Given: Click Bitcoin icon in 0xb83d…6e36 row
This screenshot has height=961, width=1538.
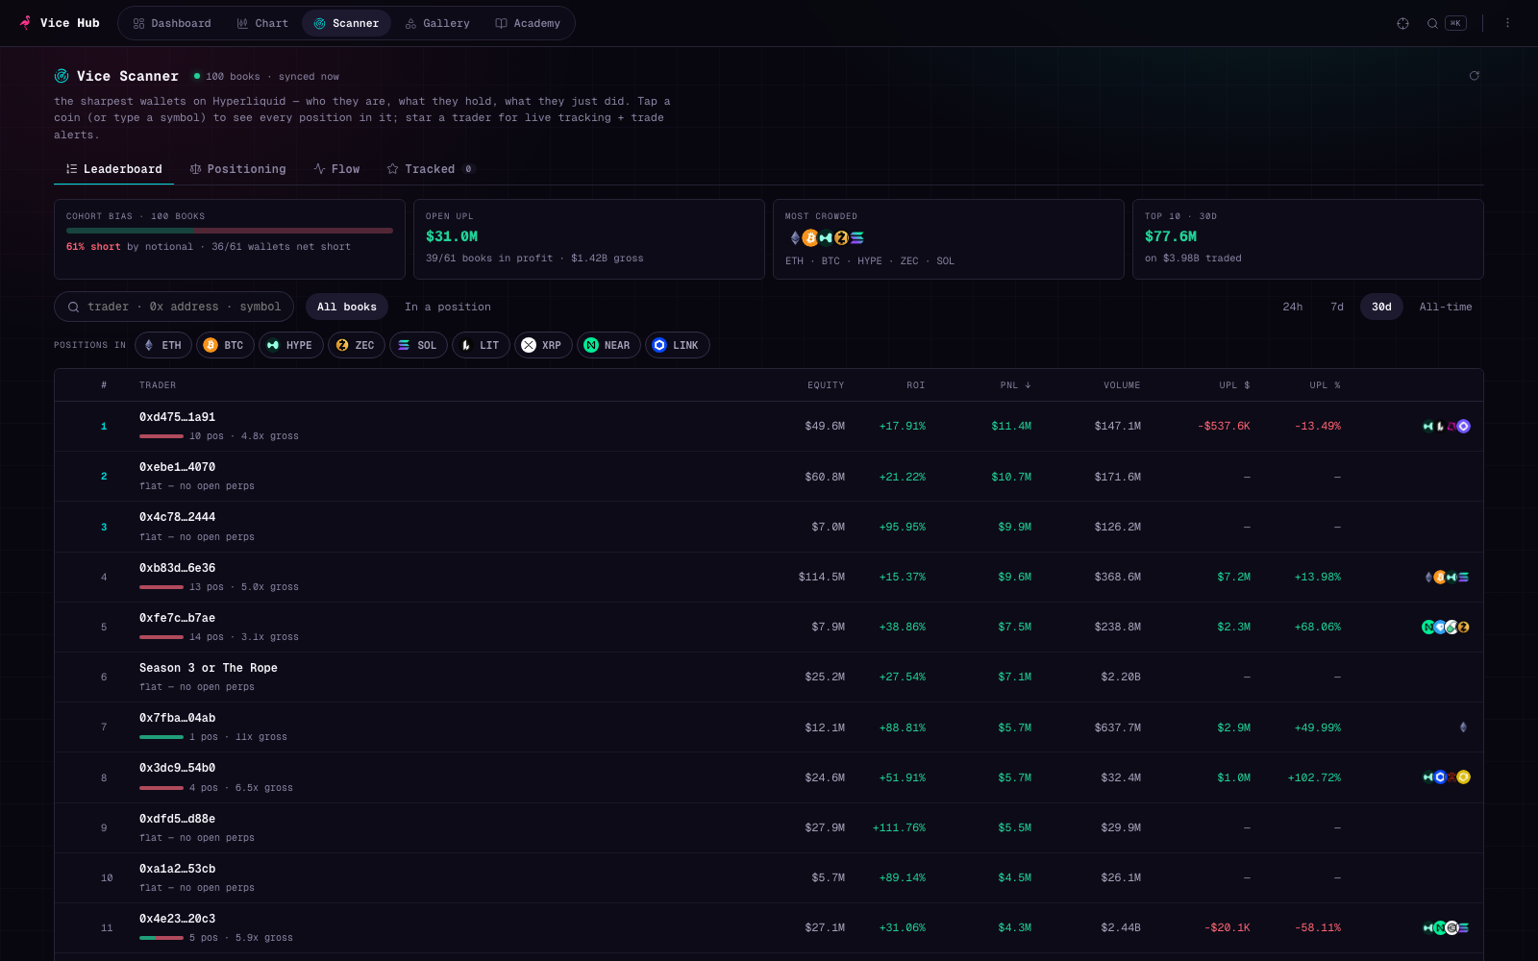Looking at the screenshot, I should (x=1440, y=577).
